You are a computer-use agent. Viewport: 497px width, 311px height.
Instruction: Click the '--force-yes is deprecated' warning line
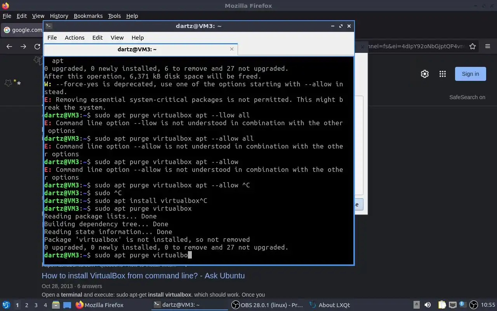click(x=194, y=88)
